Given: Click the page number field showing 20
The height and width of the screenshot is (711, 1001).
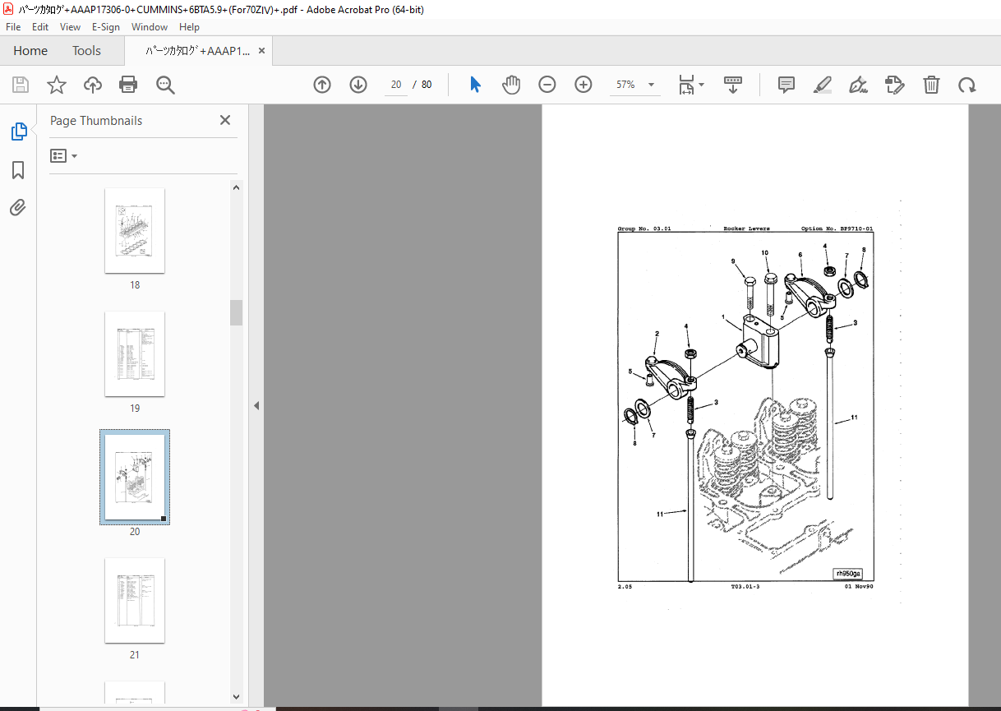Looking at the screenshot, I should [396, 85].
